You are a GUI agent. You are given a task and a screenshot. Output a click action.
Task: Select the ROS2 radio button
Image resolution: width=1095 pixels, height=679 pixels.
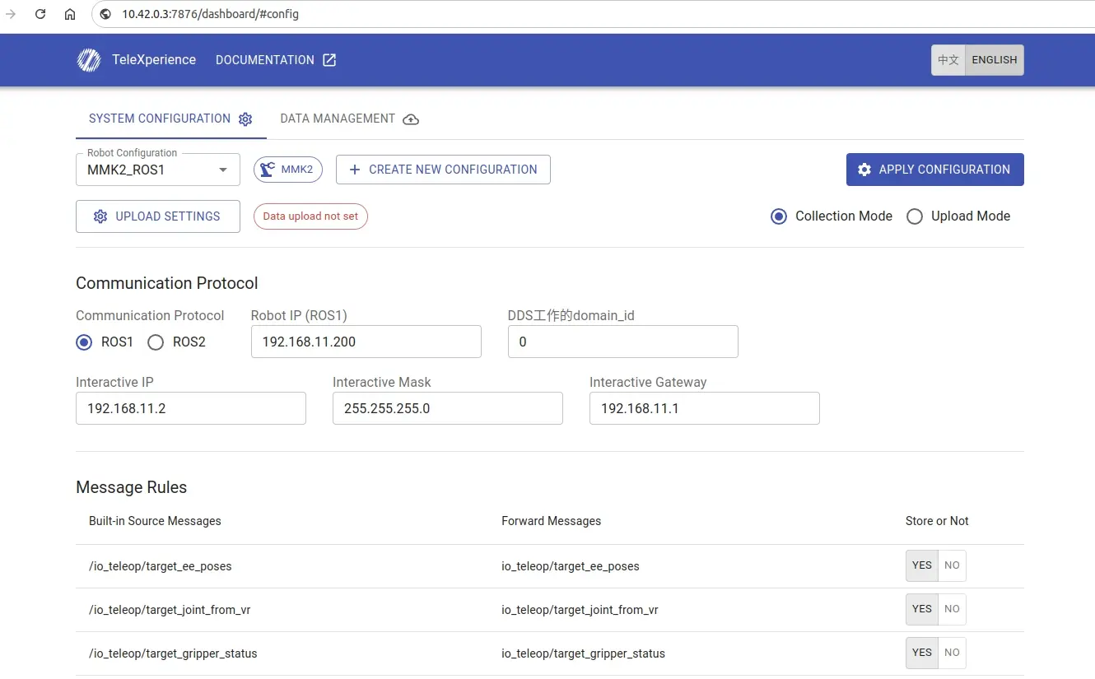156,342
